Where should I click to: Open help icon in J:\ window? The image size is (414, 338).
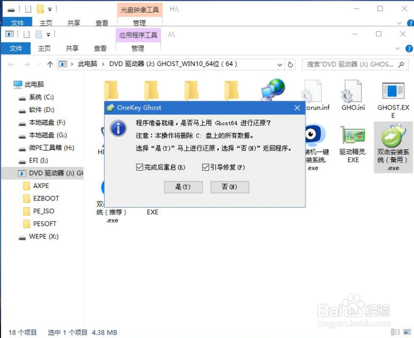coord(409,49)
